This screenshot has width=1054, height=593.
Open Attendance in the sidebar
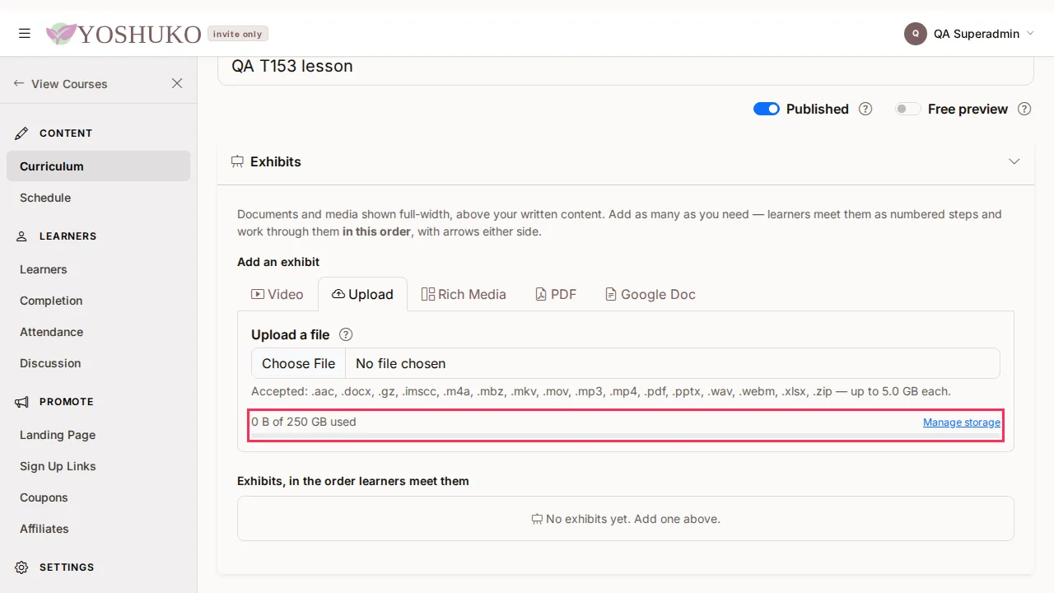98,332
